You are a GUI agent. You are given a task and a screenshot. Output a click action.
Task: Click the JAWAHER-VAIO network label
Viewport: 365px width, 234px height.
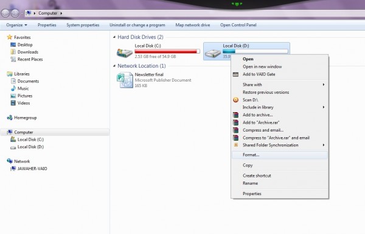(x=32, y=169)
